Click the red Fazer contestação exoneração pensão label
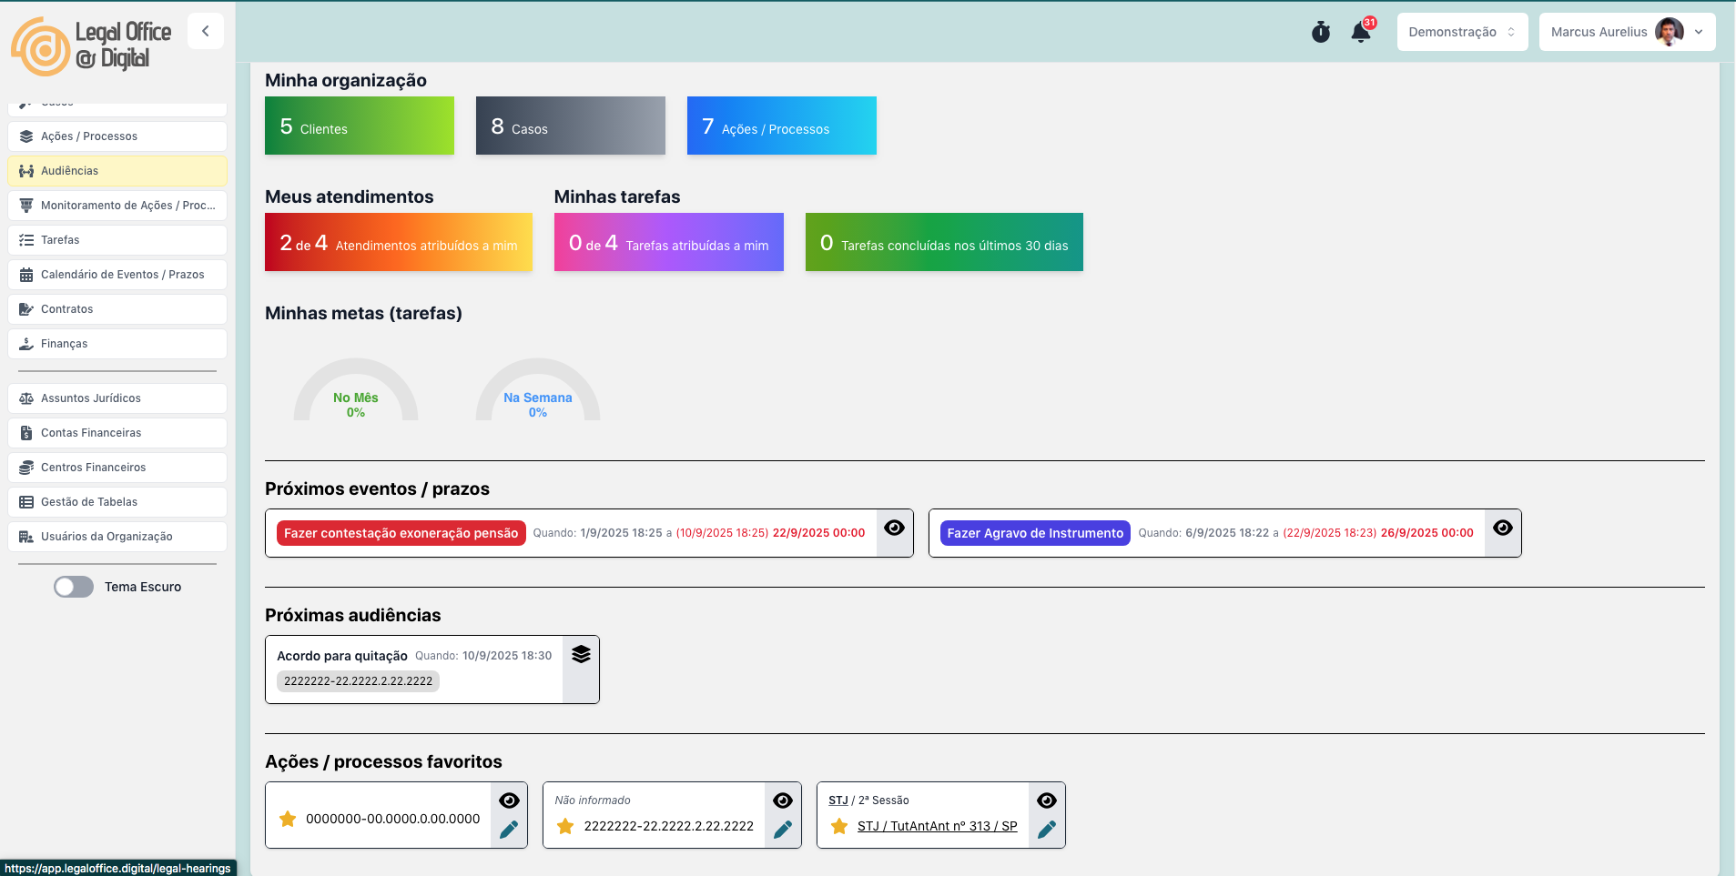 point(401,533)
